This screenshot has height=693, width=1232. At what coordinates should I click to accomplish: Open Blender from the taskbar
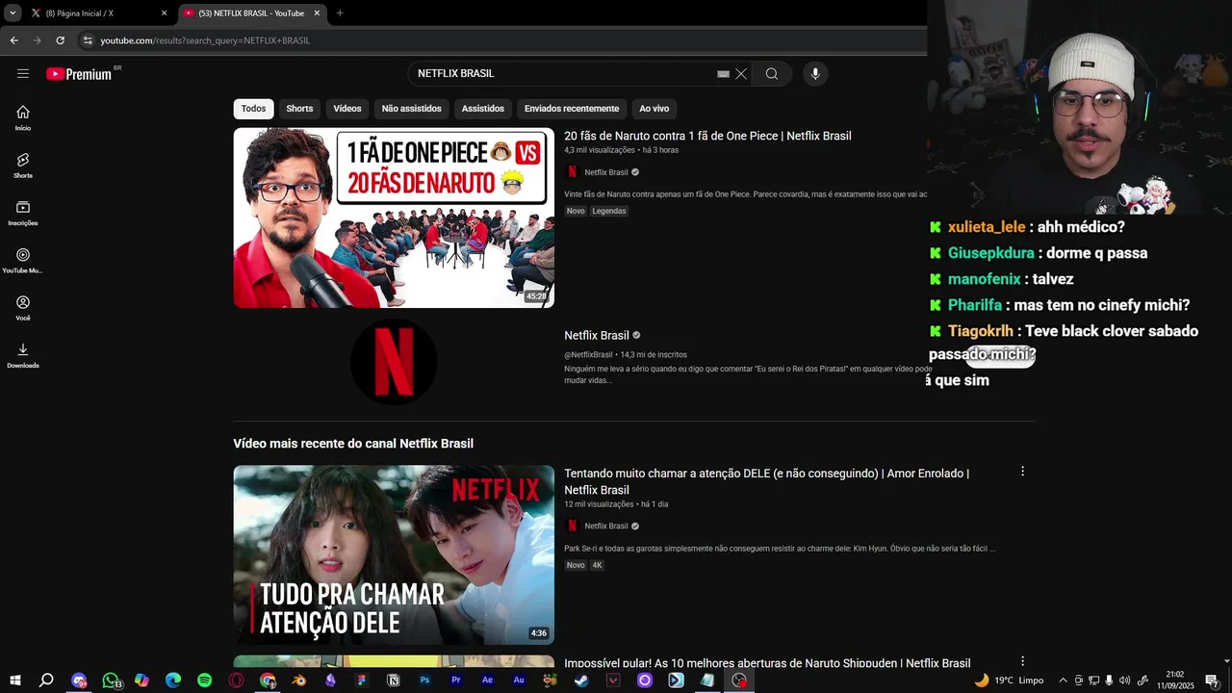coord(298,680)
